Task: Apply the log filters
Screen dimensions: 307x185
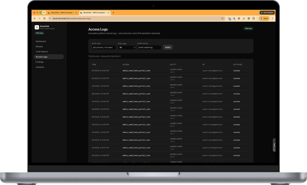Action: pyautogui.click(x=168, y=47)
